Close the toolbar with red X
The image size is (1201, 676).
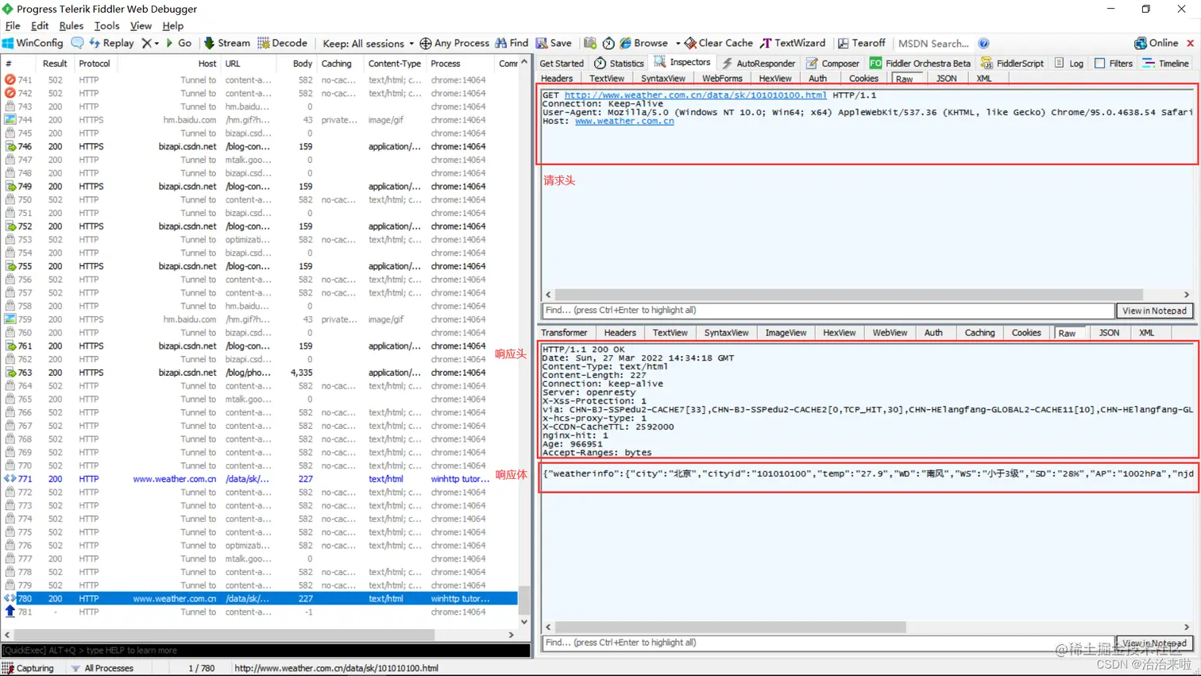(1190, 43)
